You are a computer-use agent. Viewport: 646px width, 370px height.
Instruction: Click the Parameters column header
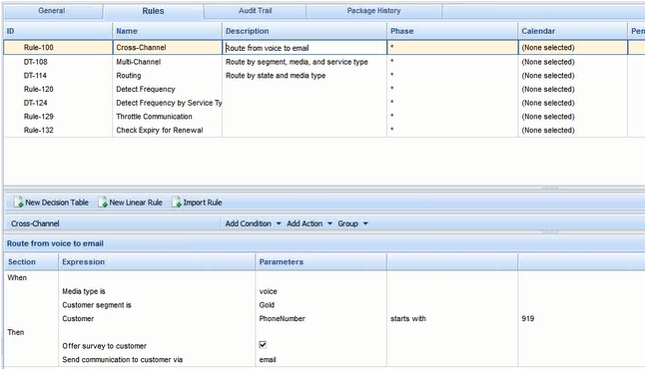[321, 261]
